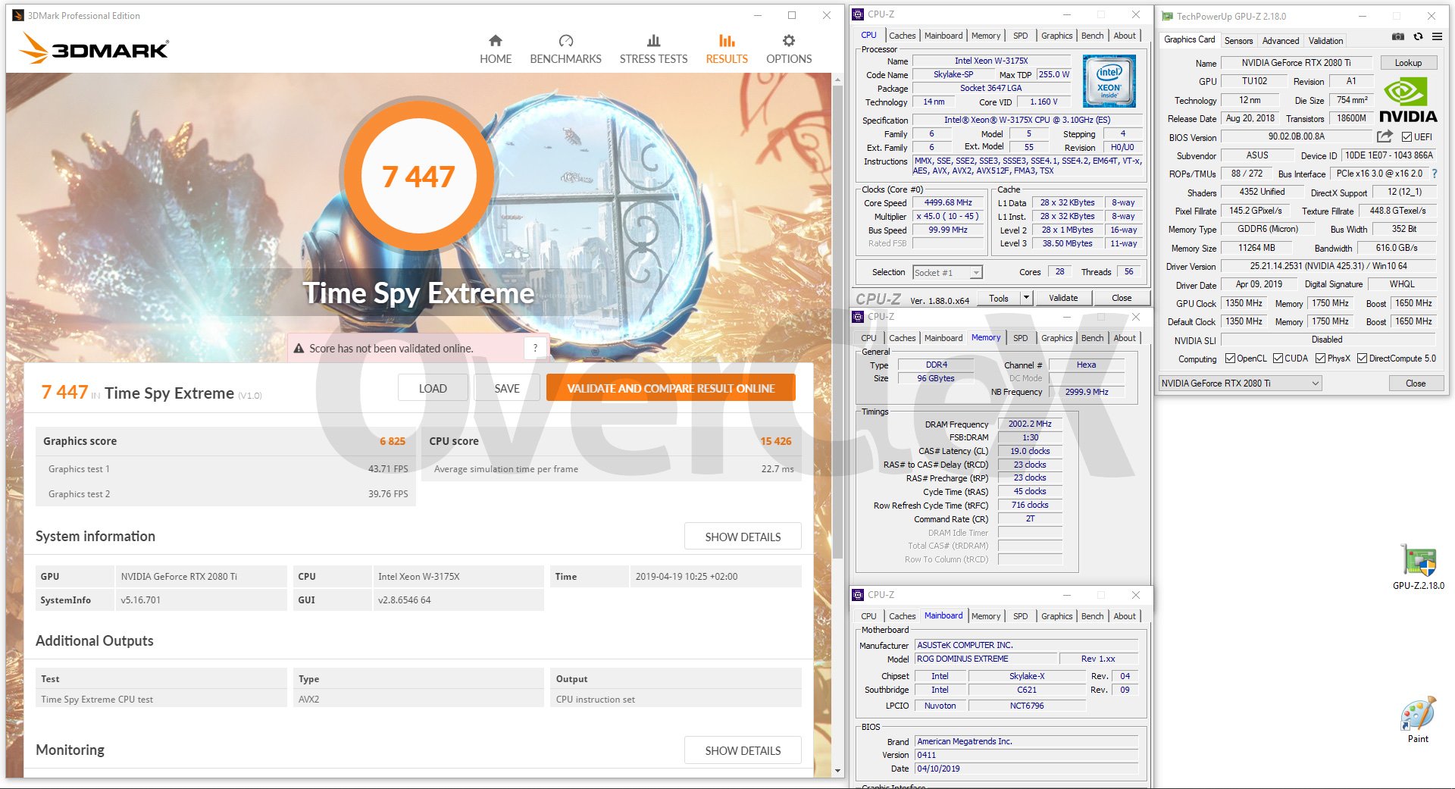Toggle the UEFI checkbox in GPU-Z
Image resolution: width=1455 pixels, height=789 pixels.
(1406, 137)
